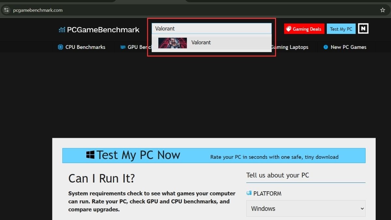Image resolution: width=391 pixels, height=220 pixels.
Task: Click the CPU chip icon beside CPU Benchmarks
Action: click(x=60, y=47)
